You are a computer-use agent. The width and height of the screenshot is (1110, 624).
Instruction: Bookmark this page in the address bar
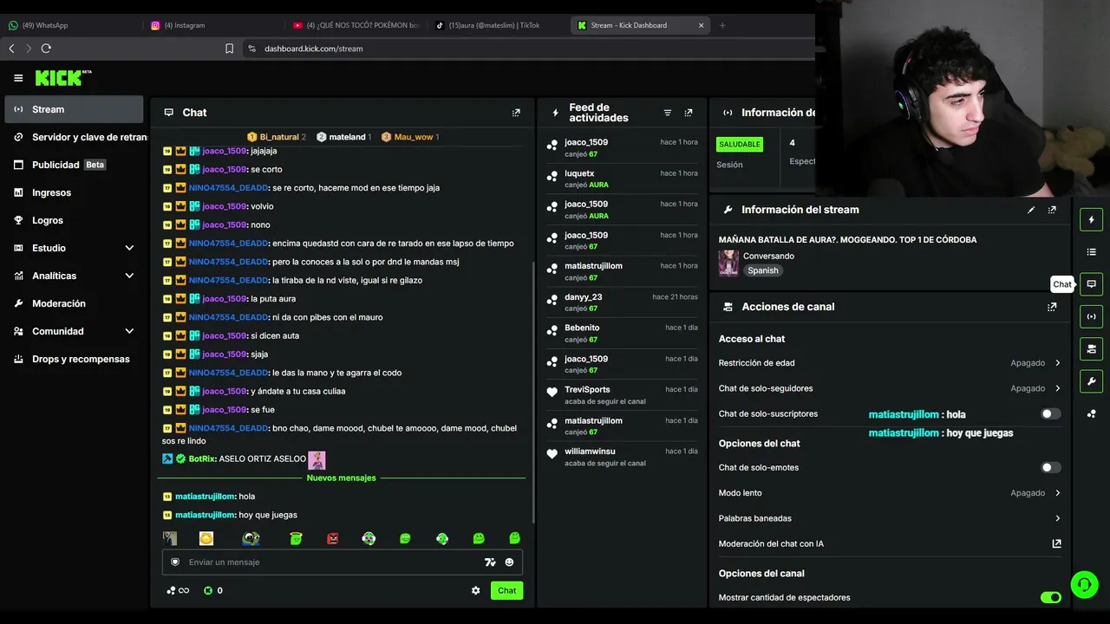point(229,49)
